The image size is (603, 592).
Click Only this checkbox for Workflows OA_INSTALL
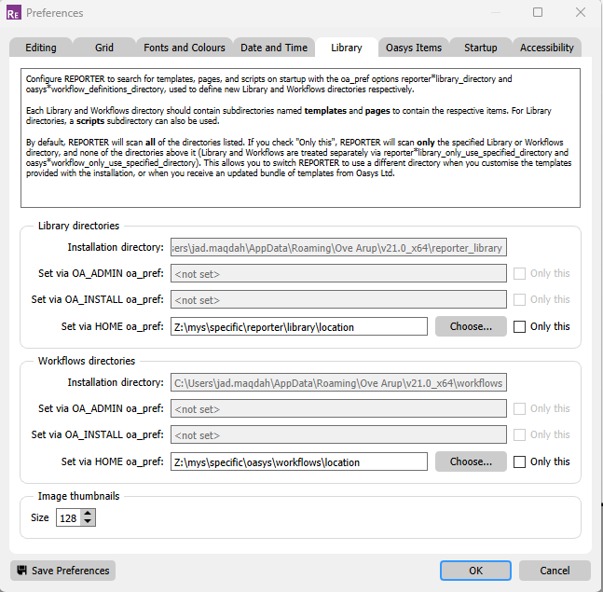[x=519, y=434]
